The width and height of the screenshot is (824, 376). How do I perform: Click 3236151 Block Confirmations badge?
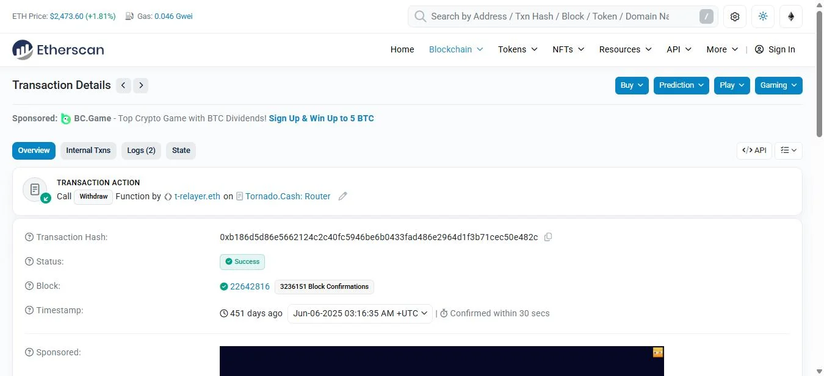[324, 286]
